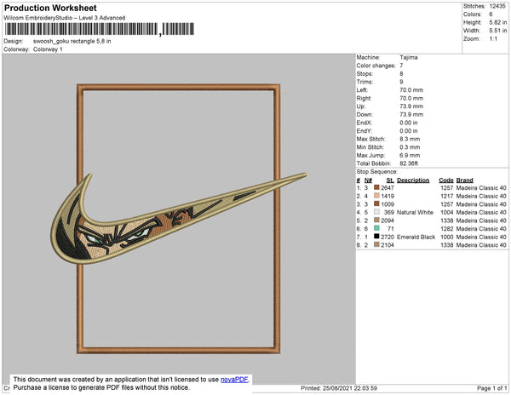Click the St. column header
The width and height of the screenshot is (511, 395).
390,180
